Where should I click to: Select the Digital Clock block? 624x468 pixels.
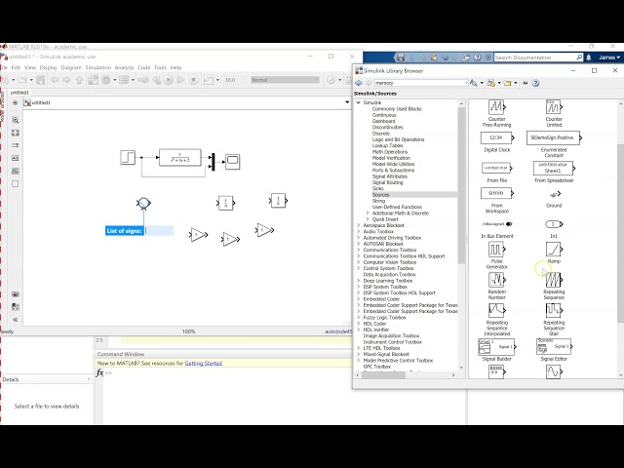(x=497, y=137)
